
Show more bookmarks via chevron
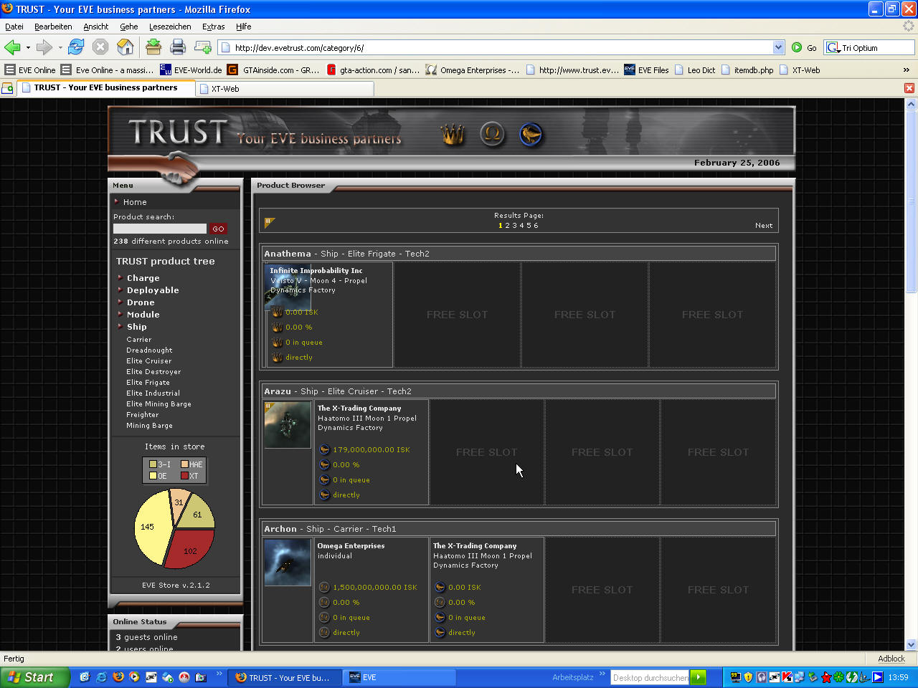(x=907, y=70)
